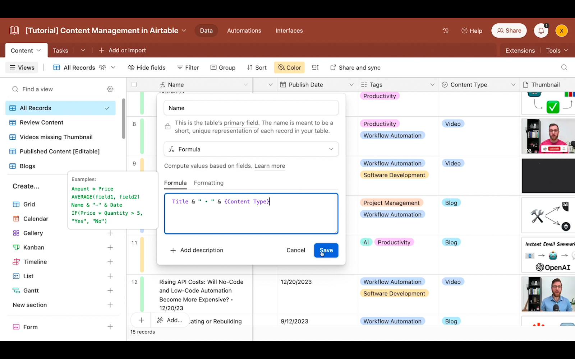
Task: Save the formula field
Action: pyautogui.click(x=326, y=250)
